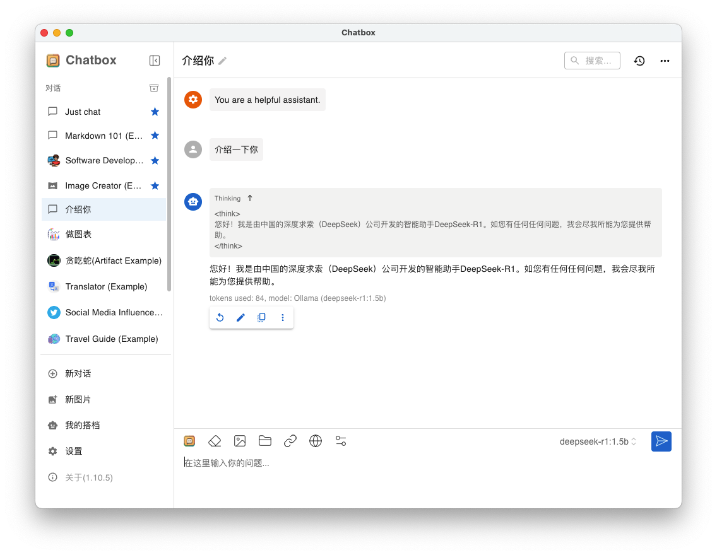Unstar the Software Developer conversation
Image resolution: width=717 pixels, height=555 pixels.
pos(155,160)
